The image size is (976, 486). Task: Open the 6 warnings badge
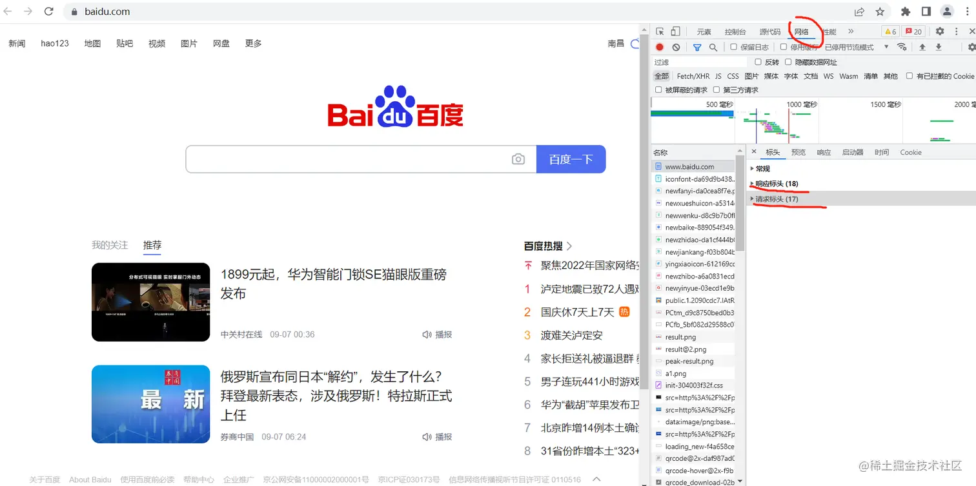[890, 32]
